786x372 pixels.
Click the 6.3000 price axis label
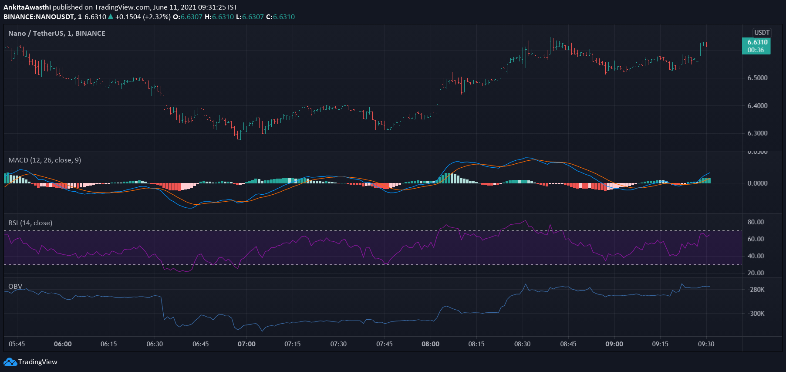coord(757,133)
